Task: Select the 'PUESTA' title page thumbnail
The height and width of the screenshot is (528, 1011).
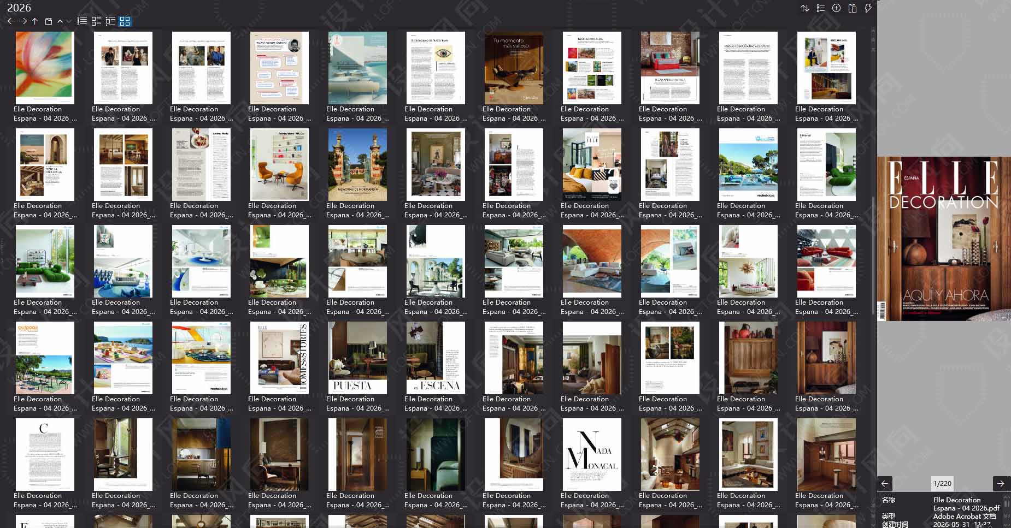Action: coord(357,358)
